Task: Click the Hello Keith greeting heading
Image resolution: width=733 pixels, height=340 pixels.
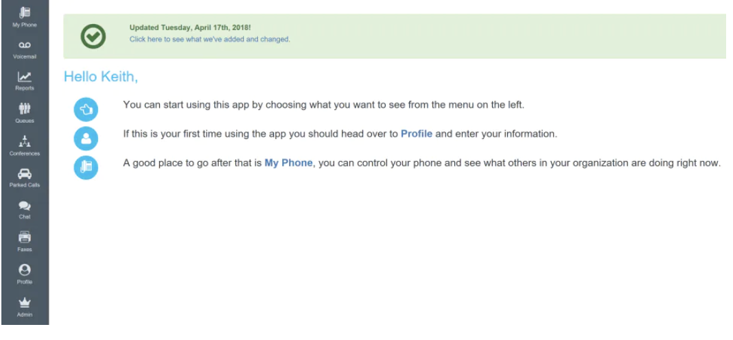Action: [x=101, y=77]
